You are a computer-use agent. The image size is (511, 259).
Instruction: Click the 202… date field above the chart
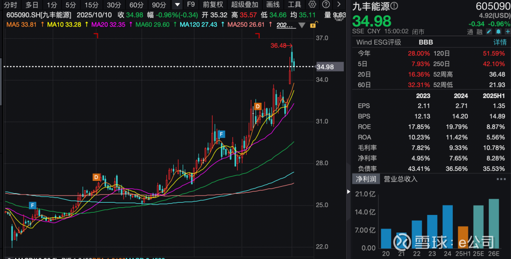point(286,25)
